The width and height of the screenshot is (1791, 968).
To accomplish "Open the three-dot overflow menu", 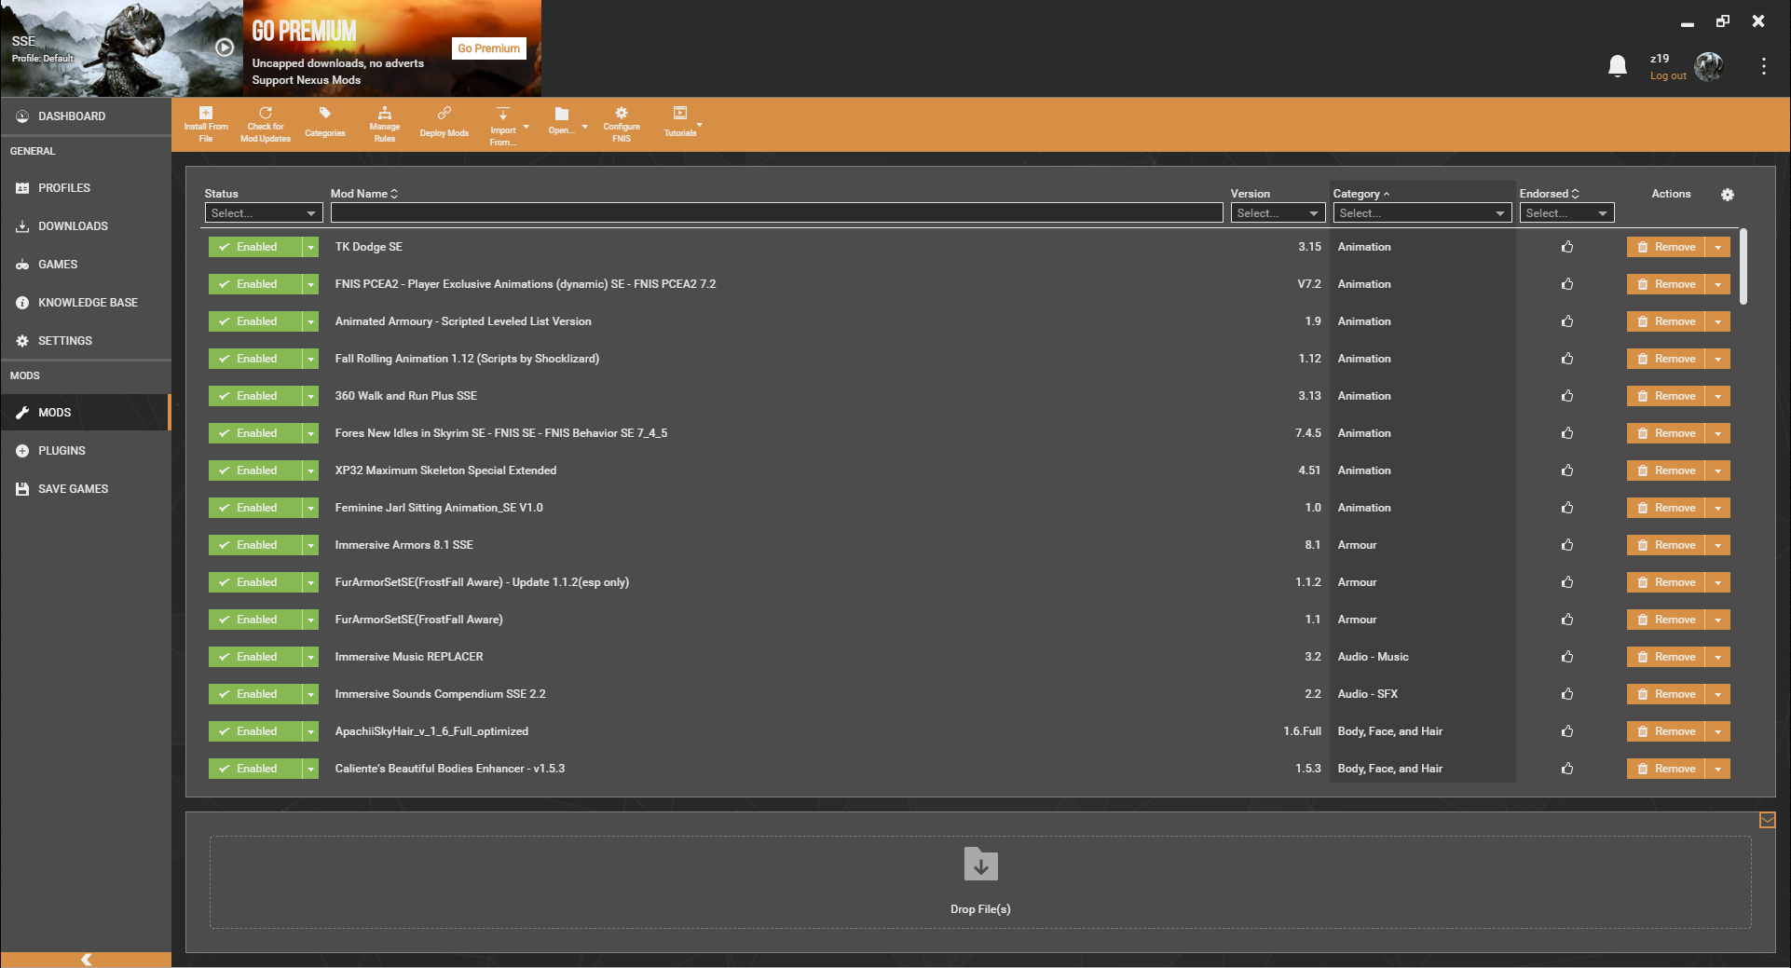I will tap(1763, 66).
